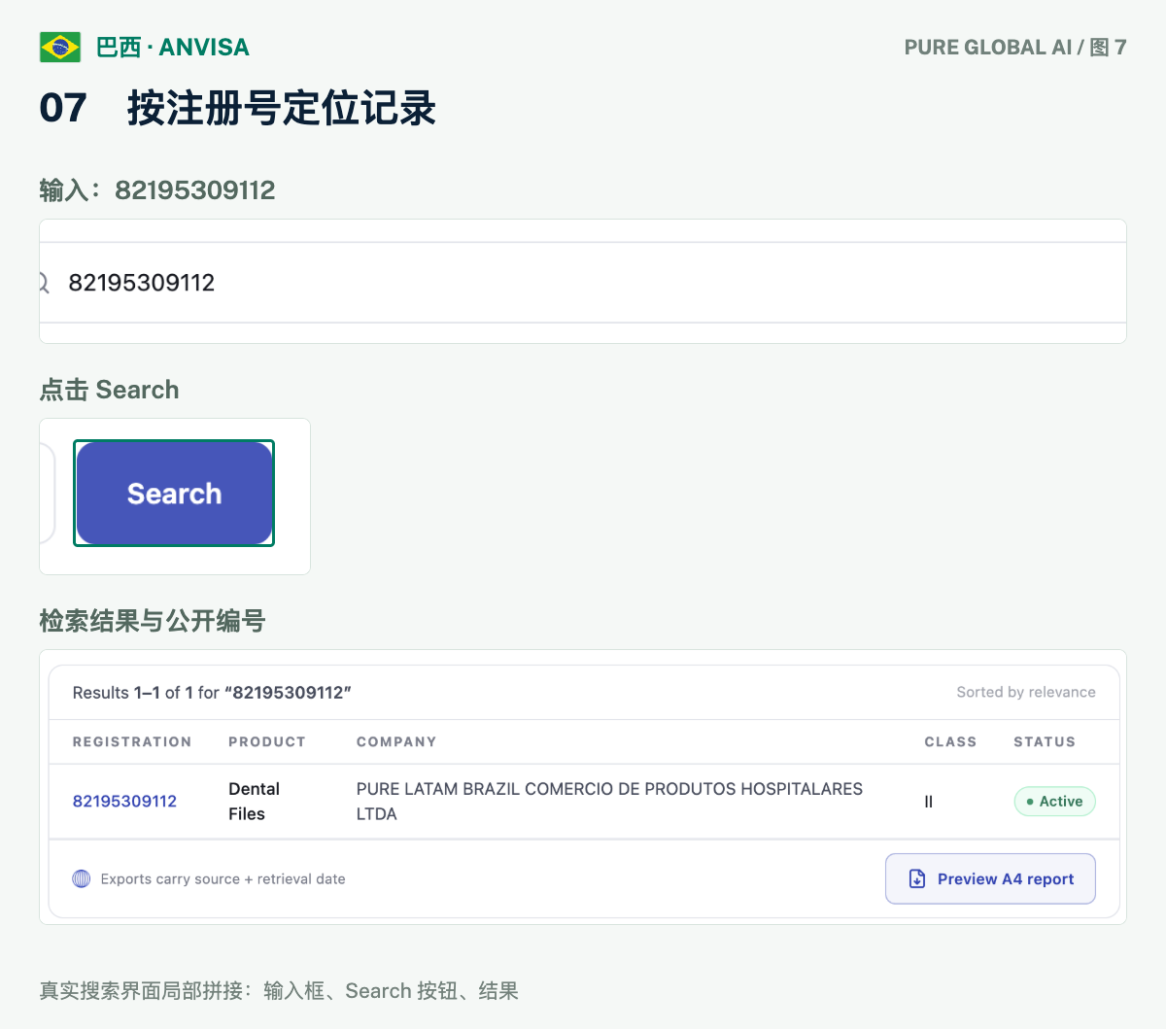Screen dimensions: 1166x1029
Task: Click the Active status badge
Action: coord(1054,802)
